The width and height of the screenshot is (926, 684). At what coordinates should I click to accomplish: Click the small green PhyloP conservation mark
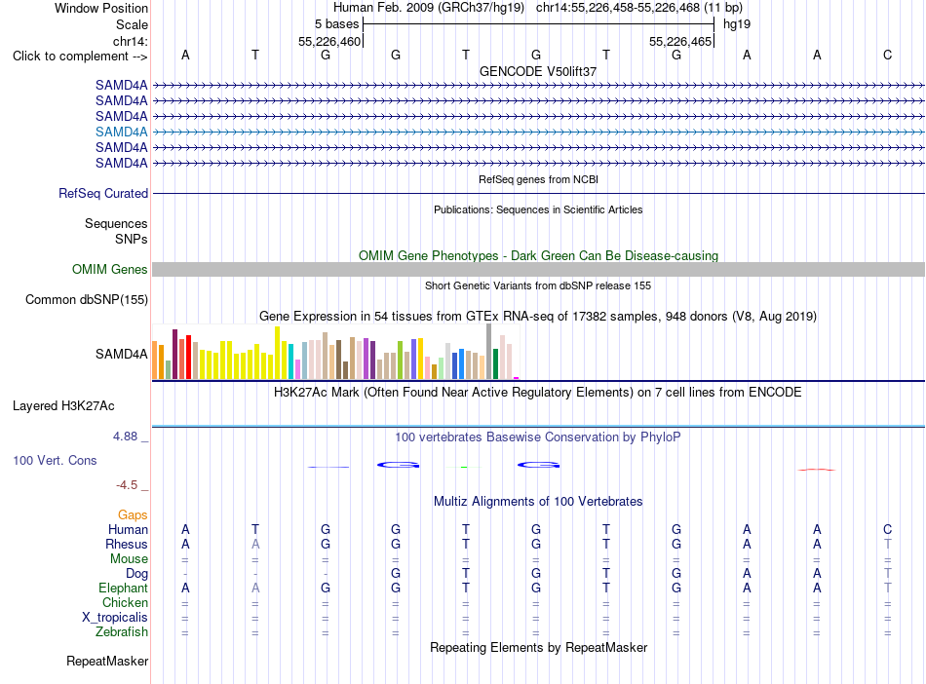(x=464, y=467)
